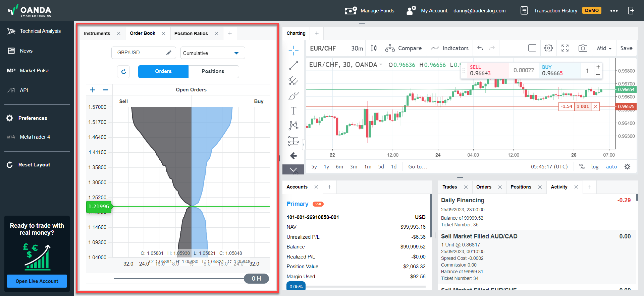Select the text annotation tool
Screen dimensions: 644x296
tap(293, 110)
